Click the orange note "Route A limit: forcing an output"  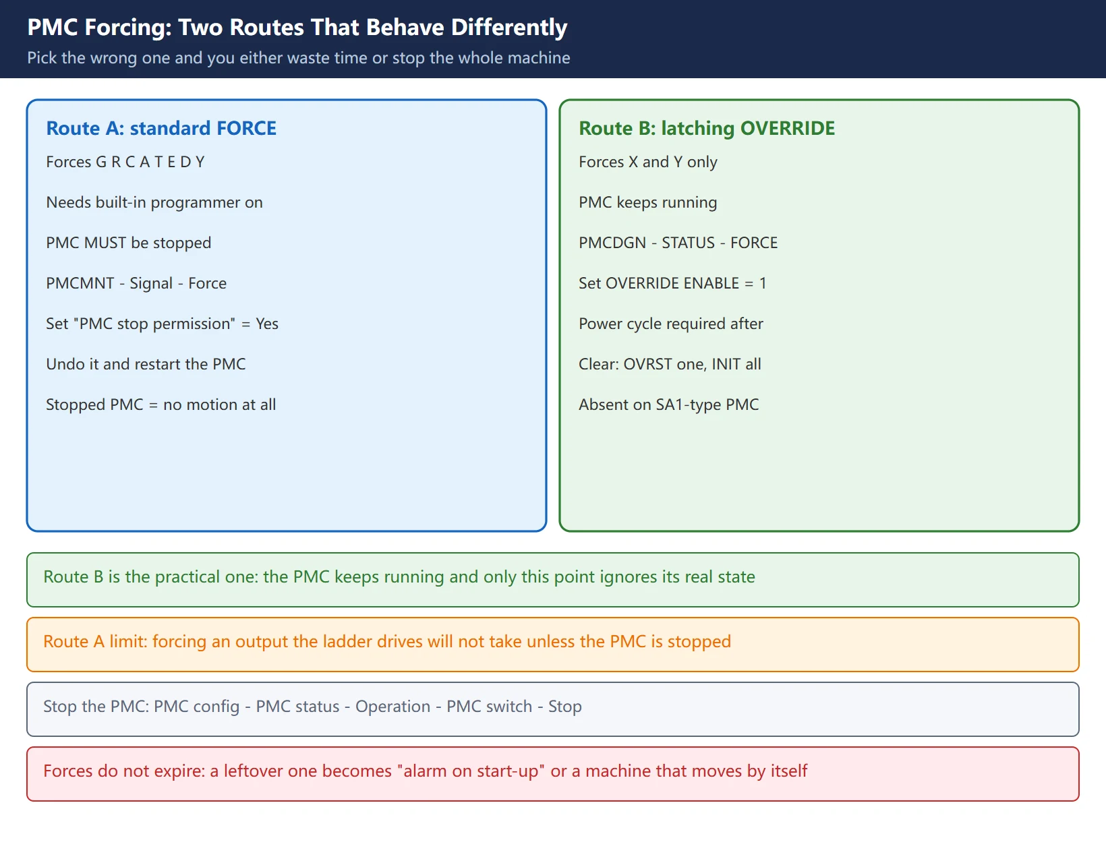pyautogui.click(x=553, y=645)
